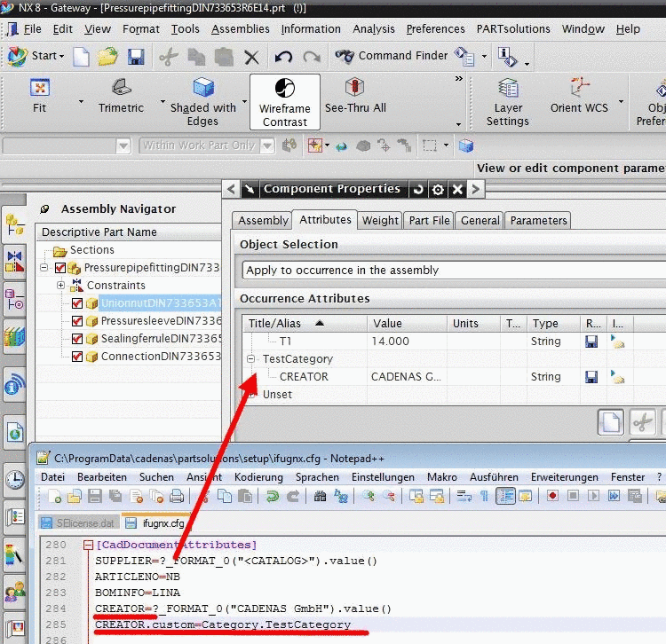The image size is (666, 644).
Task: Click save icon in T1 attribute row
Action: click(x=591, y=342)
